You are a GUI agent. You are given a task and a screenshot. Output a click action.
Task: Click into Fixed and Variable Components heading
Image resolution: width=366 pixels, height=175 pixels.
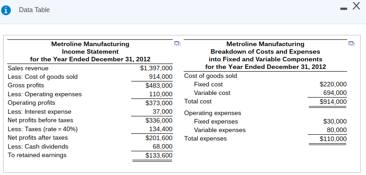pyautogui.click(x=265, y=59)
